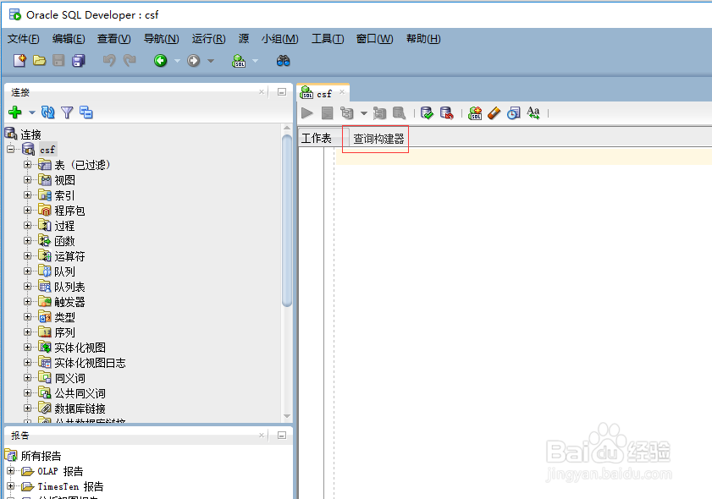Viewport: 712px width, 499px height.
Task: Minimize the 连接 panel
Action: (282, 92)
